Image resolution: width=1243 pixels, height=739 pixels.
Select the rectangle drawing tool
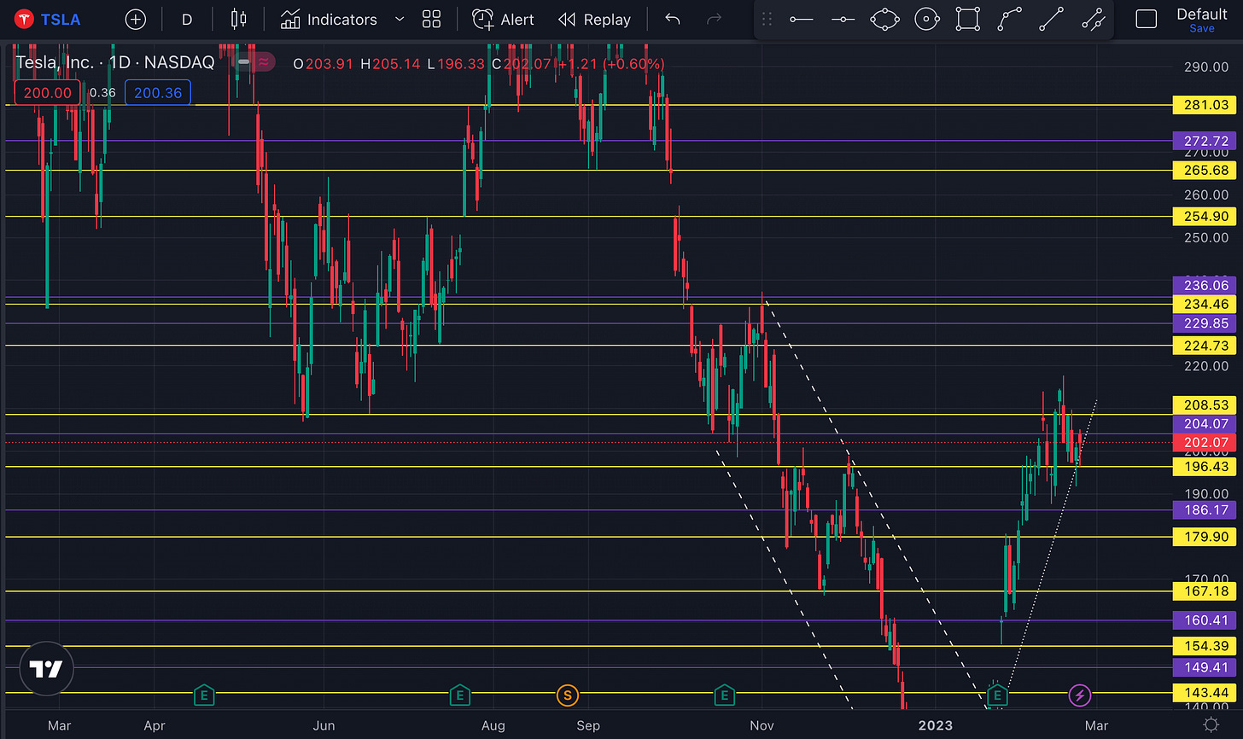click(x=968, y=19)
